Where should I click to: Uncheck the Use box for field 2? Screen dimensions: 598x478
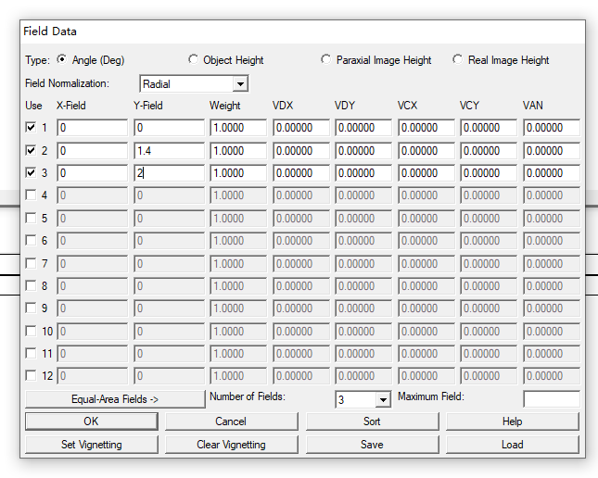tap(31, 150)
